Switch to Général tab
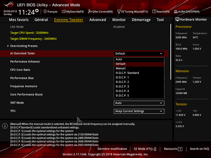The height and width of the screenshot is (158, 211). [x=41, y=20]
